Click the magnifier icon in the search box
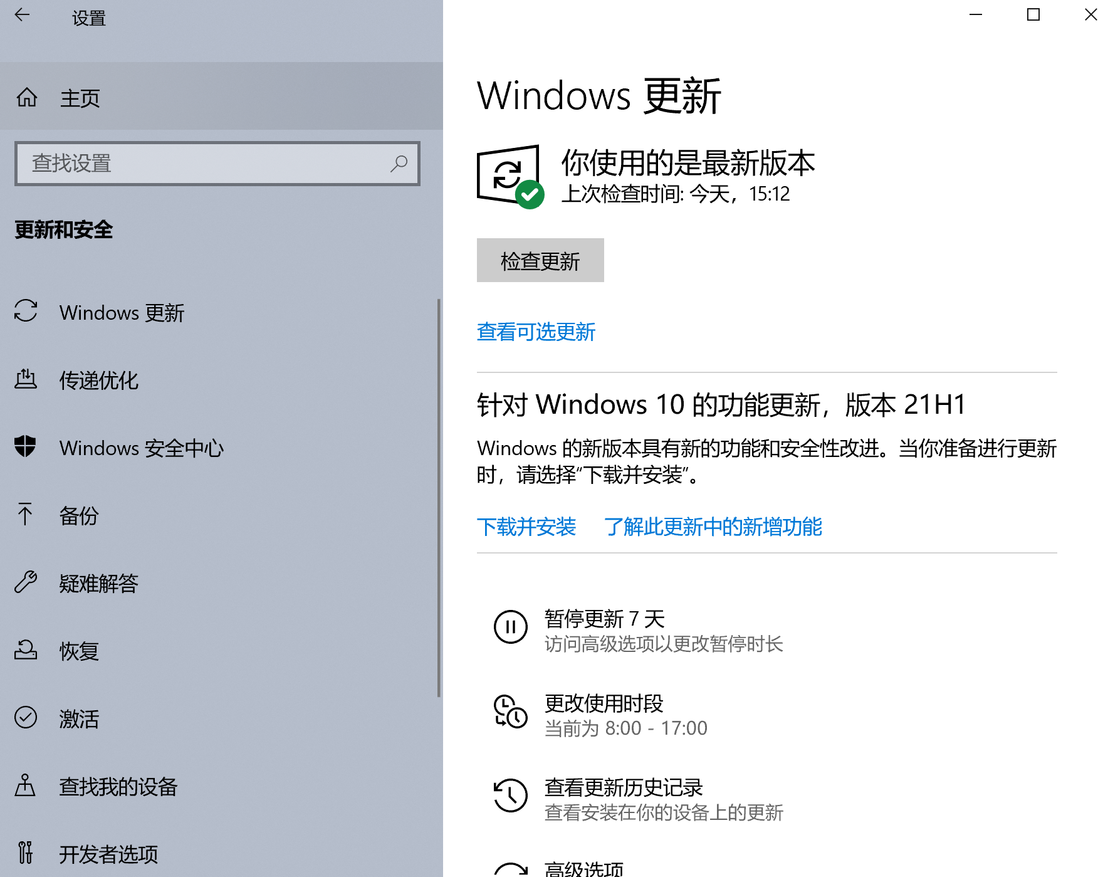Image resolution: width=1098 pixels, height=877 pixels. click(x=399, y=164)
